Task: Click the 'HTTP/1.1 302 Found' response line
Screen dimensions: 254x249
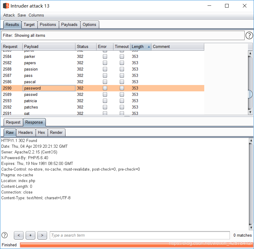Action: (x=19, y=140)
